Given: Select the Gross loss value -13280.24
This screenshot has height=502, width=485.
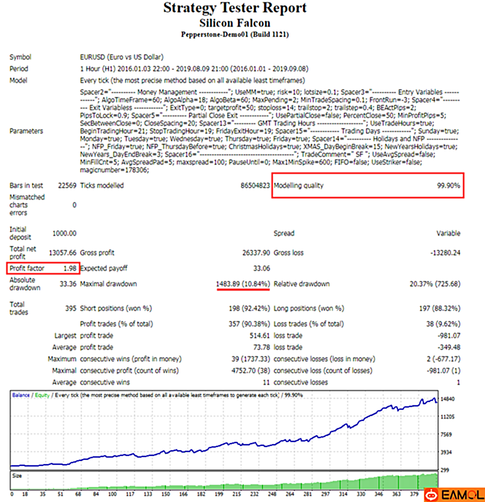Looking at the screenshot, I should click(x=445, y=253).
